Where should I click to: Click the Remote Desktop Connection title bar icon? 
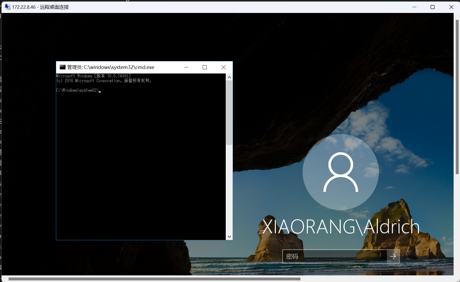pos(7,7)
